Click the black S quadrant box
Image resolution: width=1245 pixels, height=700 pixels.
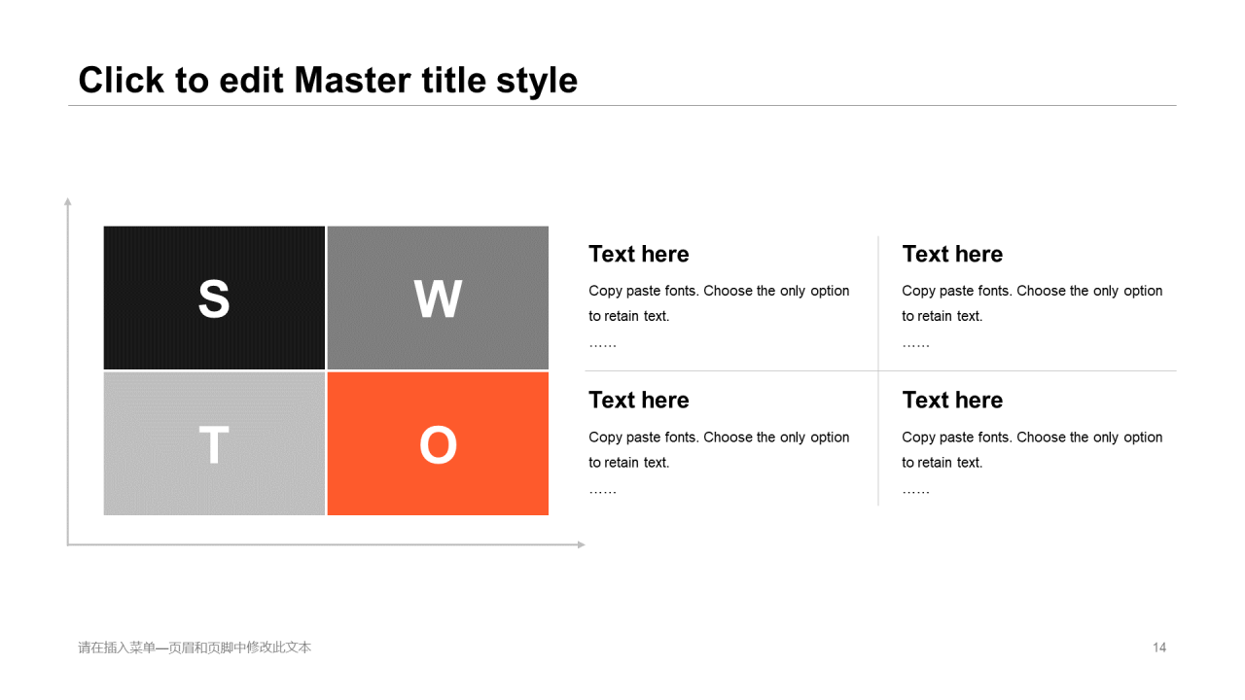tap(214, 297)
